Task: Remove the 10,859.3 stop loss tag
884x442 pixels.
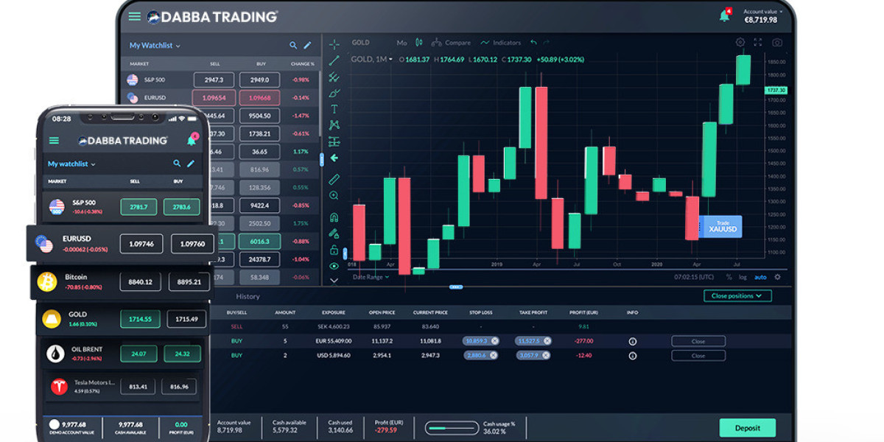Action: coord(495,341)
